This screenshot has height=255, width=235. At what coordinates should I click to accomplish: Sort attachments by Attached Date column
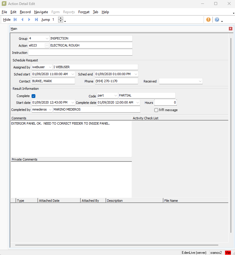coord(59,201)
